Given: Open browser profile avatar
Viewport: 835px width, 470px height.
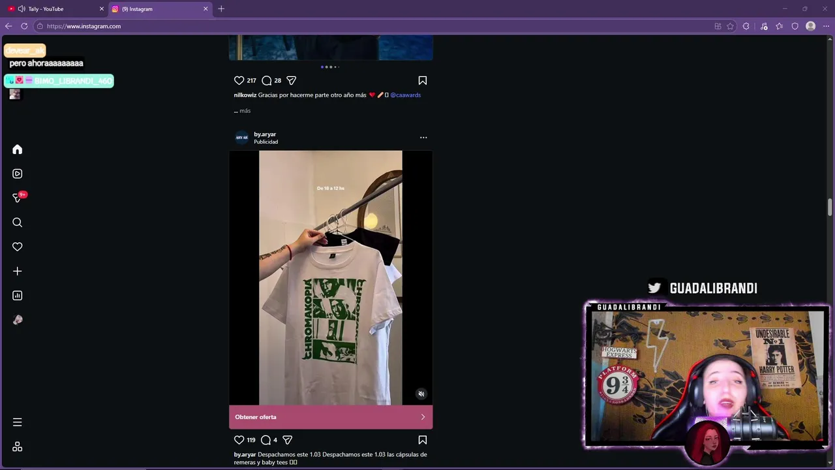Looking at the screenshot, I should 811,26.
